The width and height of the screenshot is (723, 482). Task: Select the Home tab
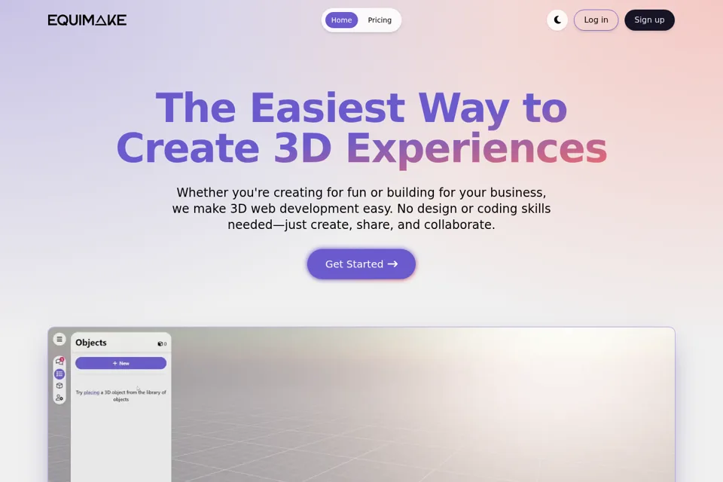coord(341,20)
